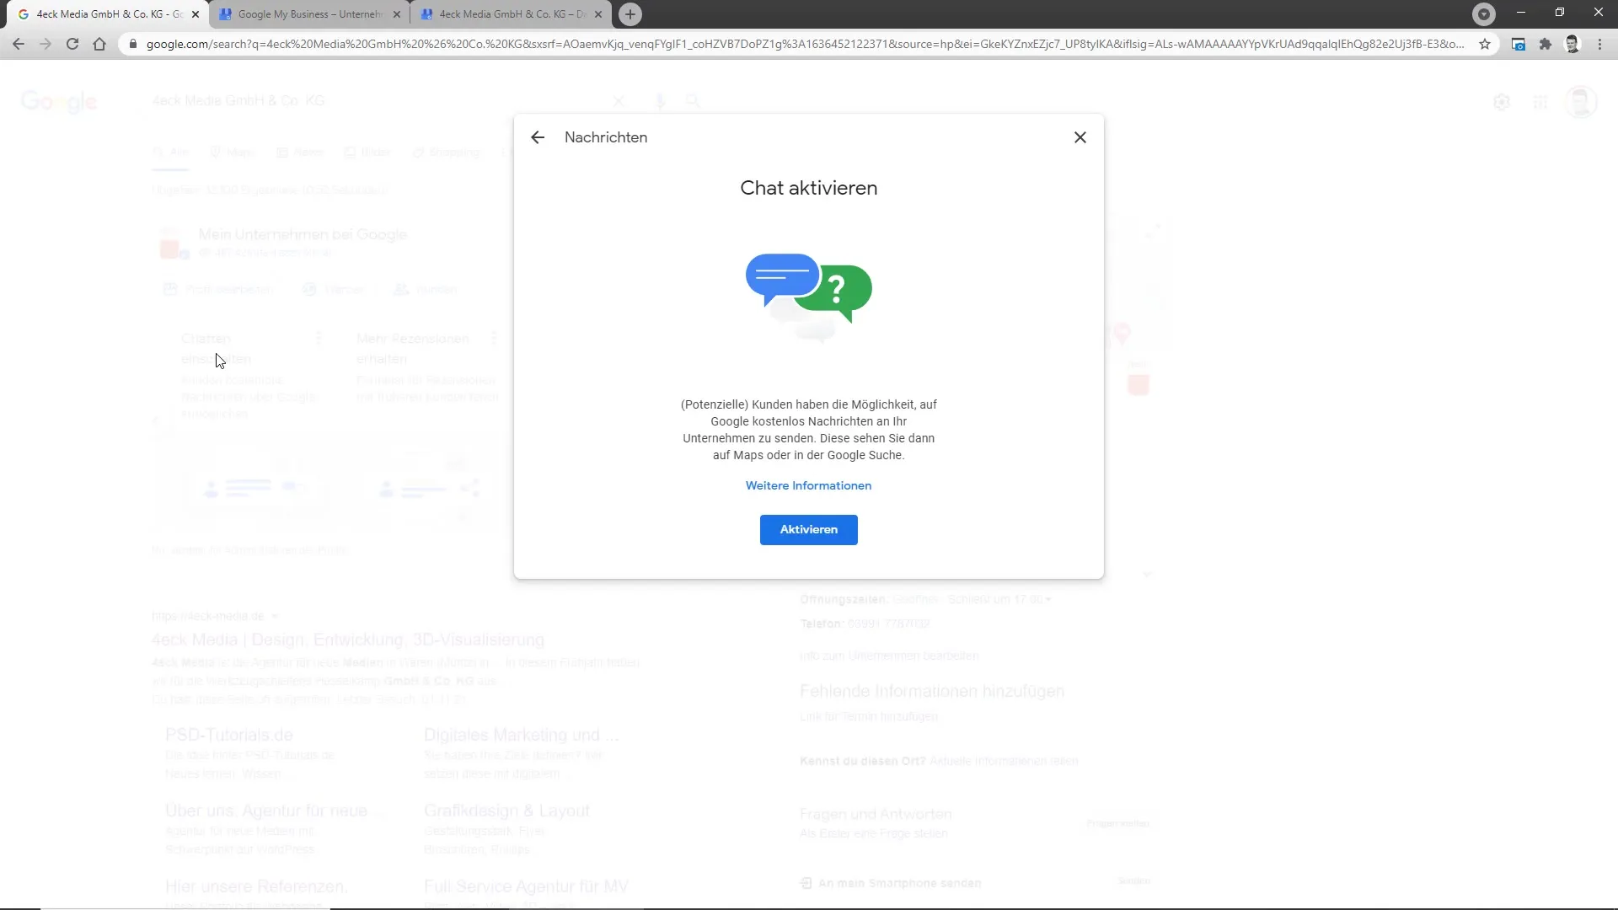1618x910 pixels.
Task: Click the Fragen und Antworten heading
Action: 876,814
